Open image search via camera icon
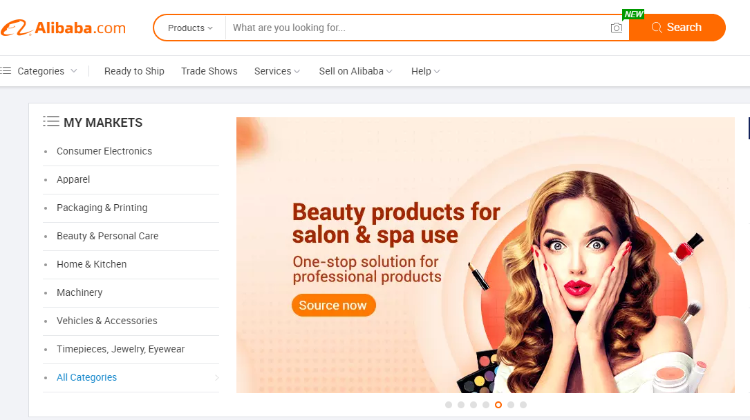Screen dimensions: 750x420 coord(616,28)
